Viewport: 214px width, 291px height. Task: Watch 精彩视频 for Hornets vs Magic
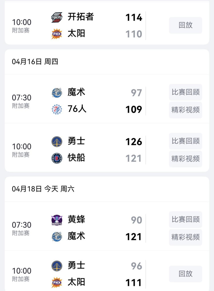pos(185,237)
